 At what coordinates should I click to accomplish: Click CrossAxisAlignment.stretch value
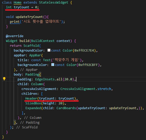86,89
